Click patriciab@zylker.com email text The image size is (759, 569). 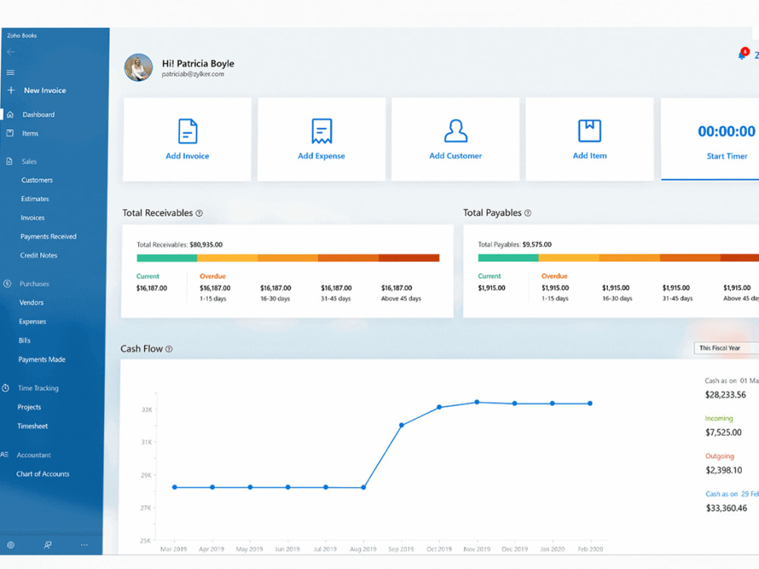pos(193,74)
